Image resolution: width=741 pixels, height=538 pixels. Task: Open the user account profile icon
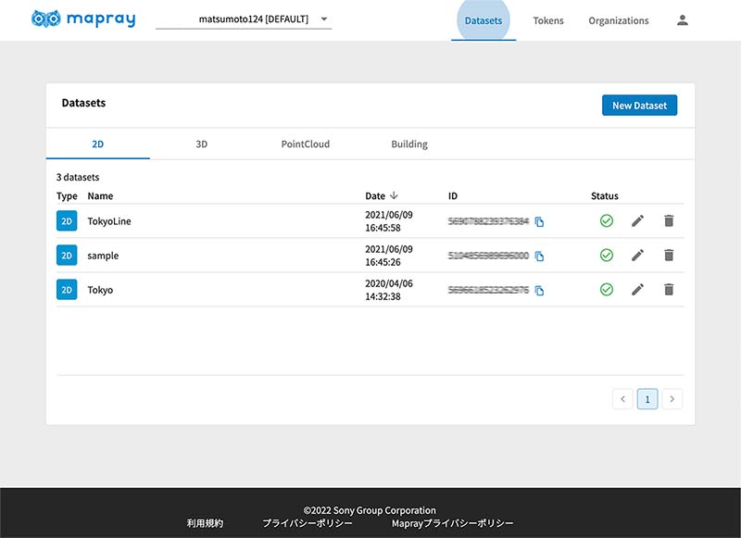pos(683,20)
